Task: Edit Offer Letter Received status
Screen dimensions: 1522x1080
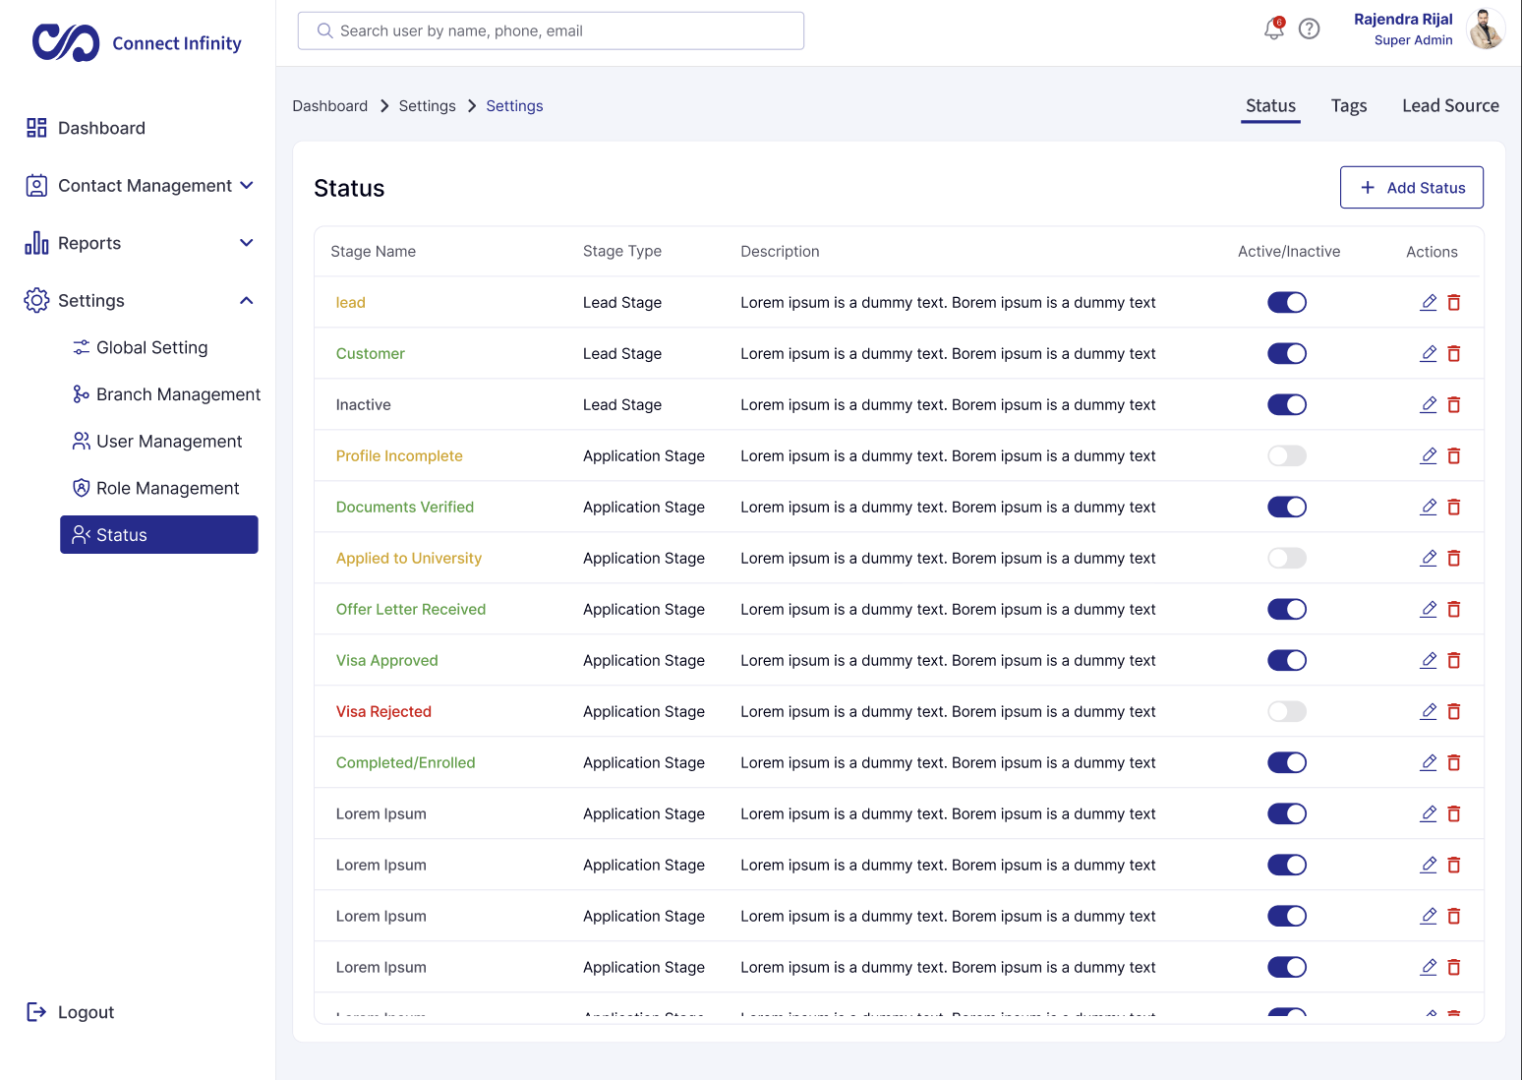Action: [1429, 609]
